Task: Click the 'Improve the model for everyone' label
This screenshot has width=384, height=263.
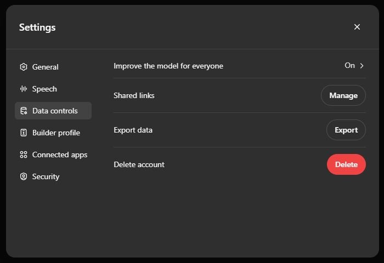Action: point(168,66)
